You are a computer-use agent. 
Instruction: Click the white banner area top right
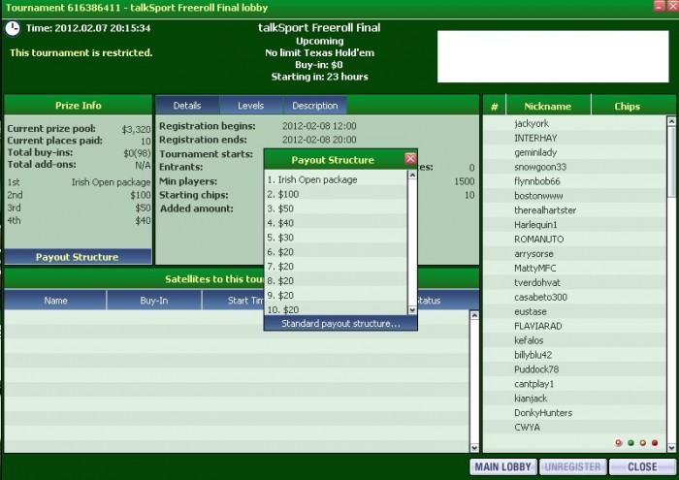[x=553, y=56]
